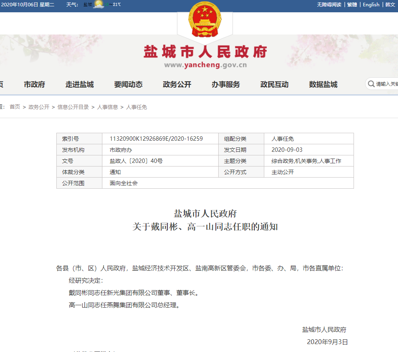Click the header date 2020年10月06日 星期二

click(x=28, y=5)
